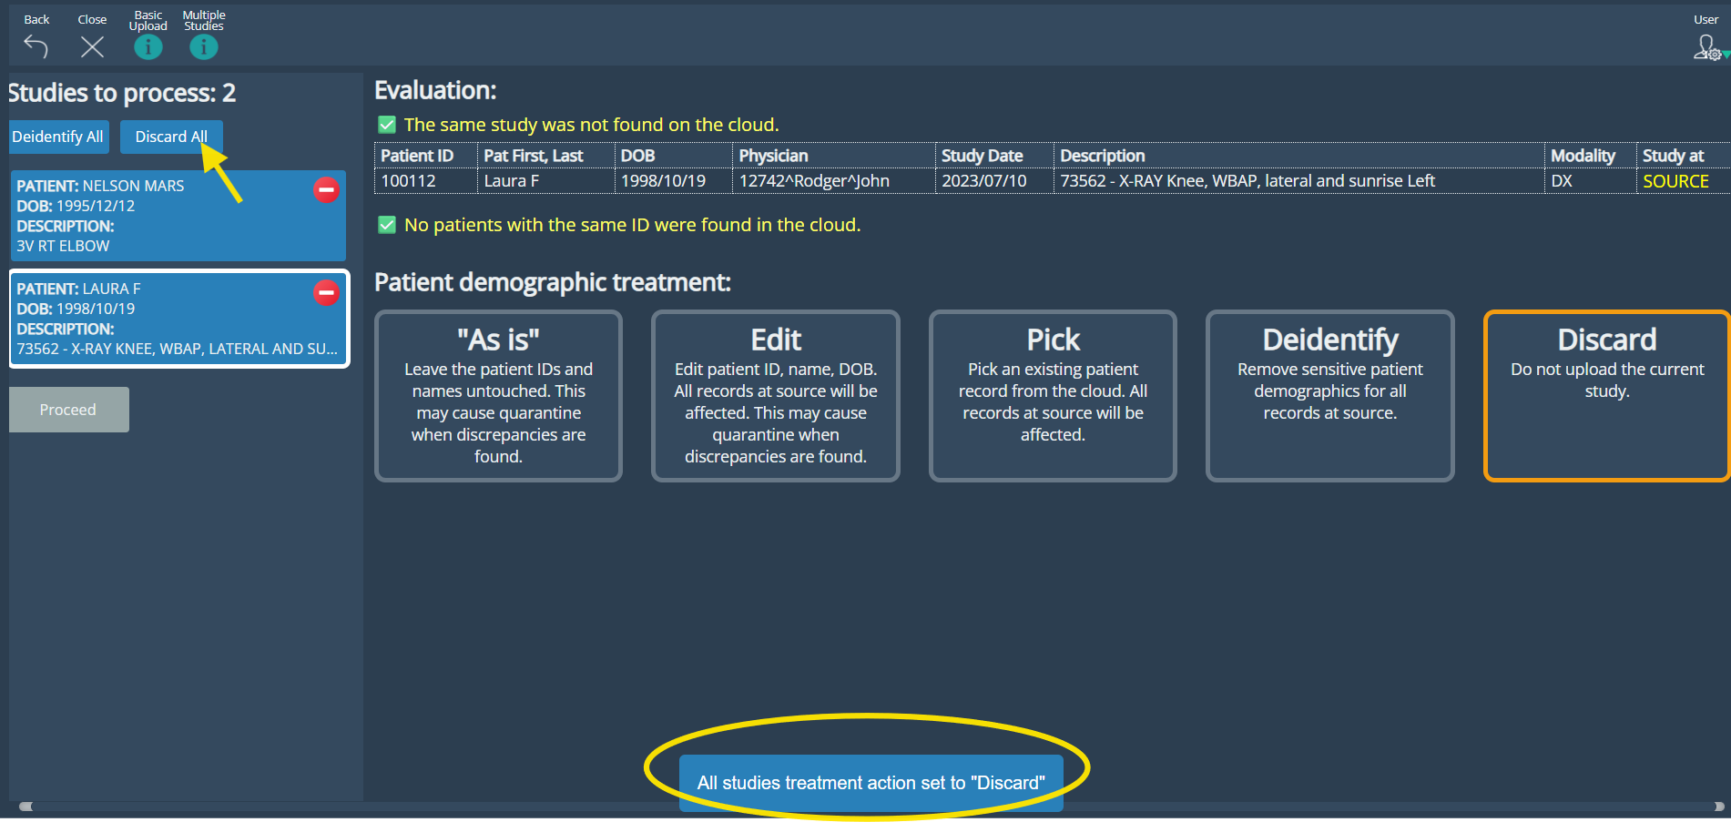Click the Close X icon
Image resolution: width=1731 pixels, height=822 pixels.
click(x=92, y=46)
